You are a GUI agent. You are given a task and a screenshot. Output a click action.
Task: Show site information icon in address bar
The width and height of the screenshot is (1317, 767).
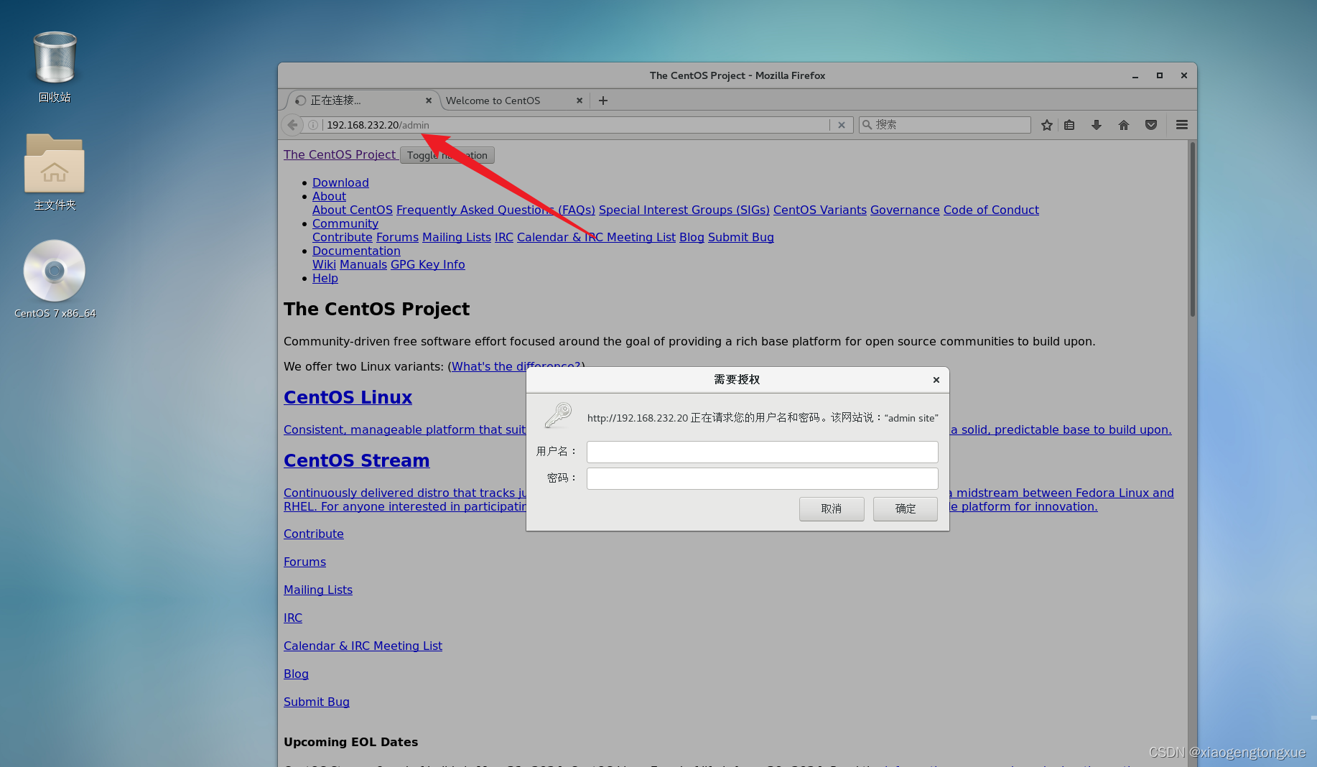[313, 125]
